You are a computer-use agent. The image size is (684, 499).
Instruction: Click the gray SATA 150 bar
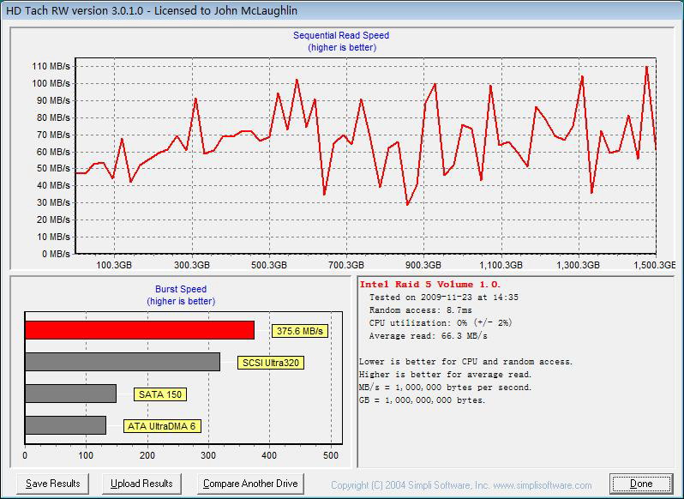pyautogui.click(x=70, y=394)
